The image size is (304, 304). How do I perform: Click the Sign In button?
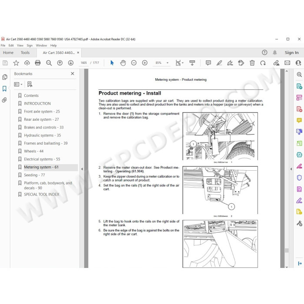coord(291,53)
